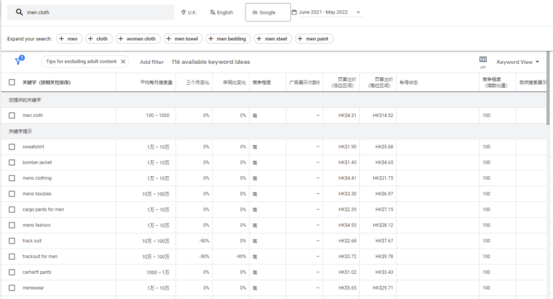Change the U.K. location setting
This screenshot has height=299, width=553.
point(189,12)
